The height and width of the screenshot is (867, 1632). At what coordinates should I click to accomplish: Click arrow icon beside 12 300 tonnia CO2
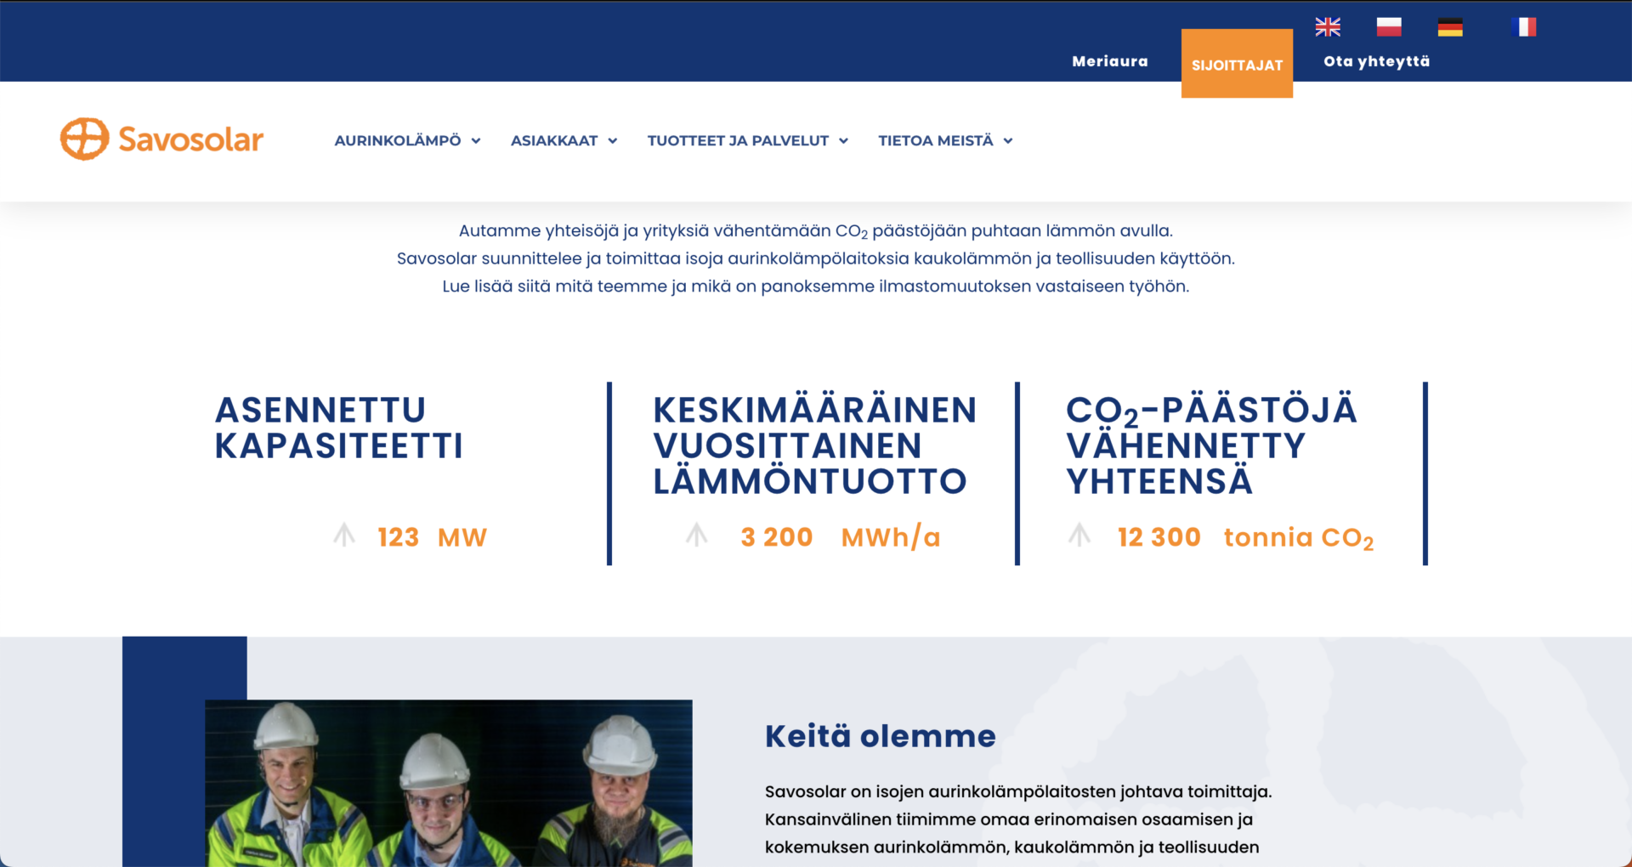pos(1079,535)
